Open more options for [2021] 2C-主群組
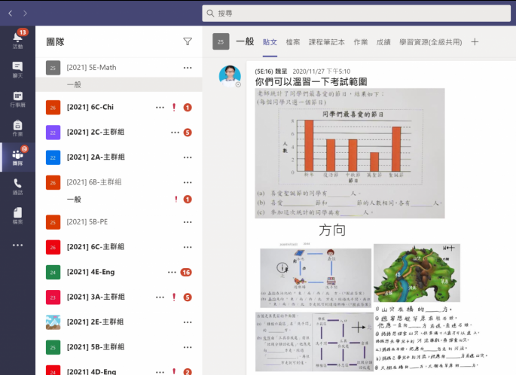The height and width of the screenshot is (375, 516). [175, 133]
